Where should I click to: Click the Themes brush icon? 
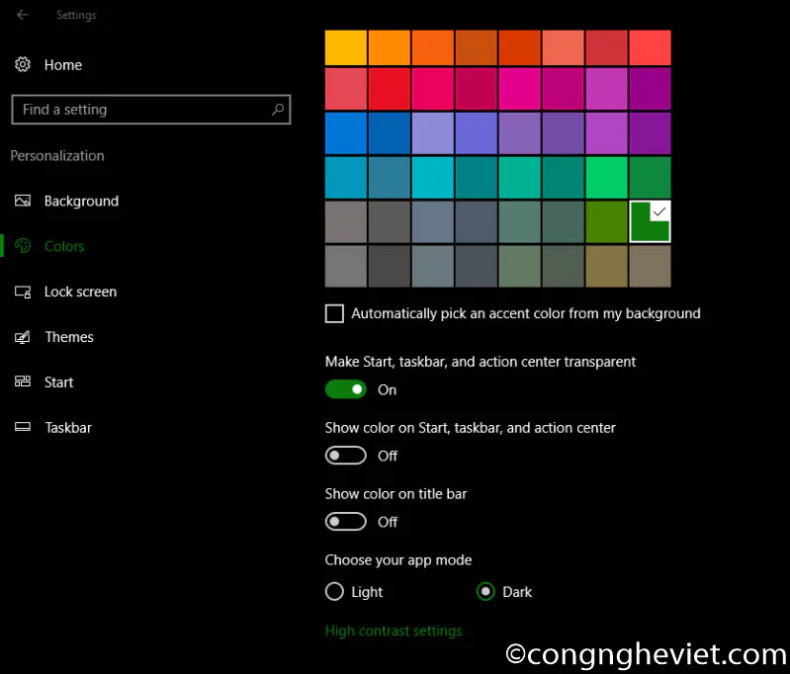point(22,337)
